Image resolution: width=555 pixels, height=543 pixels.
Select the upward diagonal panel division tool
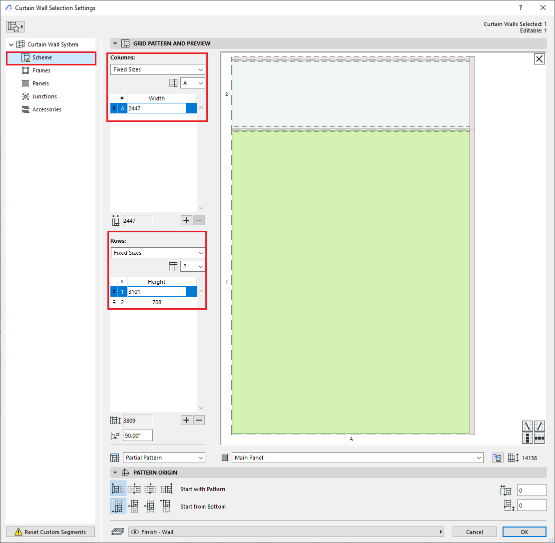coord(540,426)
